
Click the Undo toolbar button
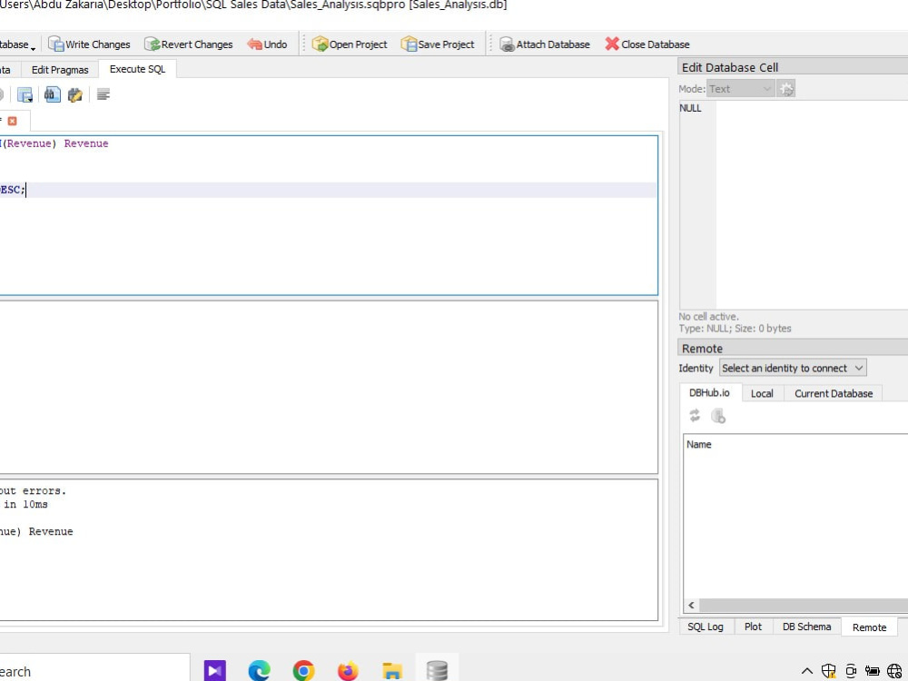point(267,44)
